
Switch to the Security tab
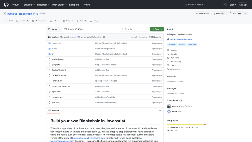click(82, 21)
